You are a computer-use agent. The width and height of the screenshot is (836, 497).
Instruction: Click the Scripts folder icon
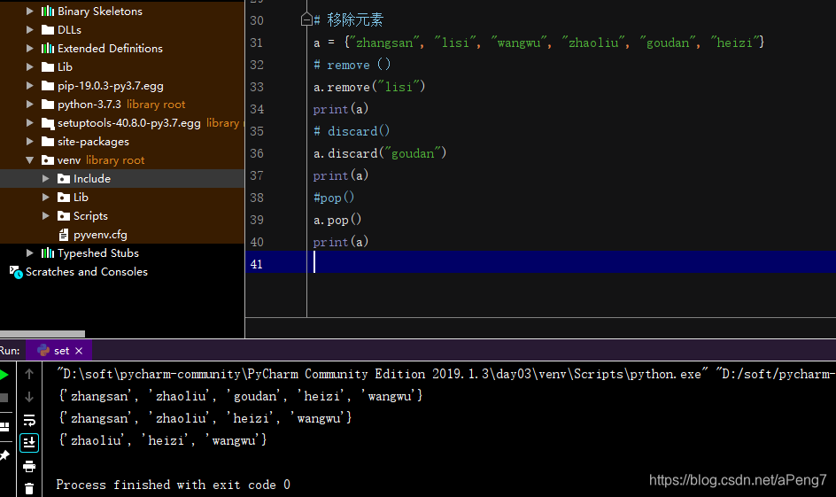[x=64, y=216]
